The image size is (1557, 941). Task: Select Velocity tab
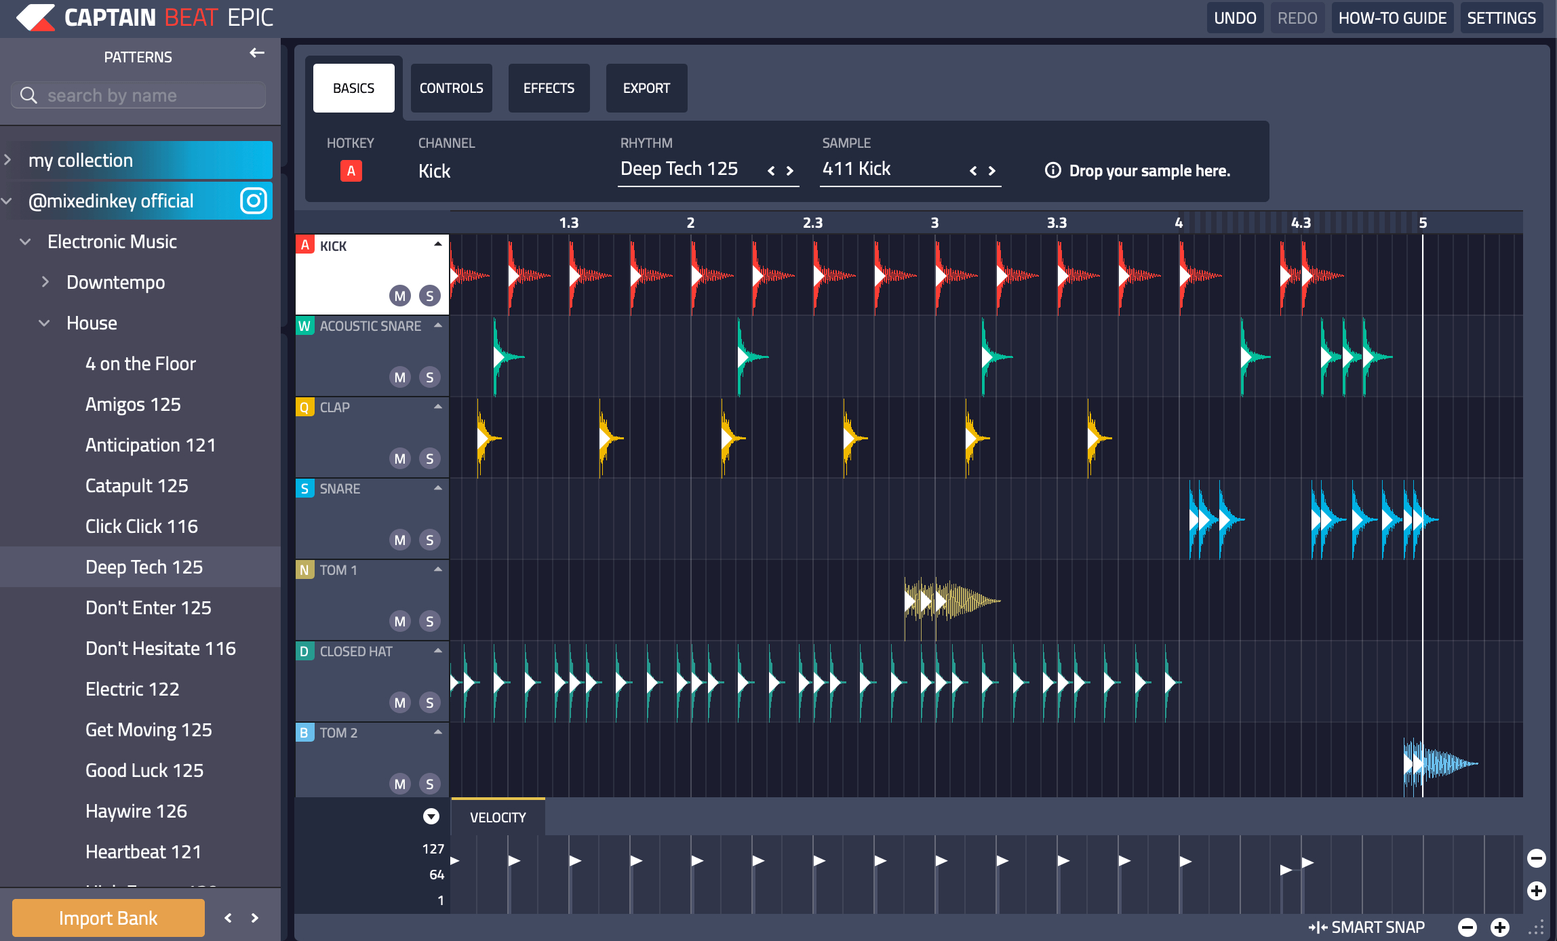498,818
